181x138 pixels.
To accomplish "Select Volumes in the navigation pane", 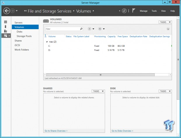I will (25, 27).
